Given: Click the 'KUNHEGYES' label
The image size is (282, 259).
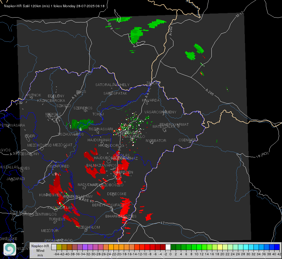Looking at the screenshot, I should pos(50,195).
